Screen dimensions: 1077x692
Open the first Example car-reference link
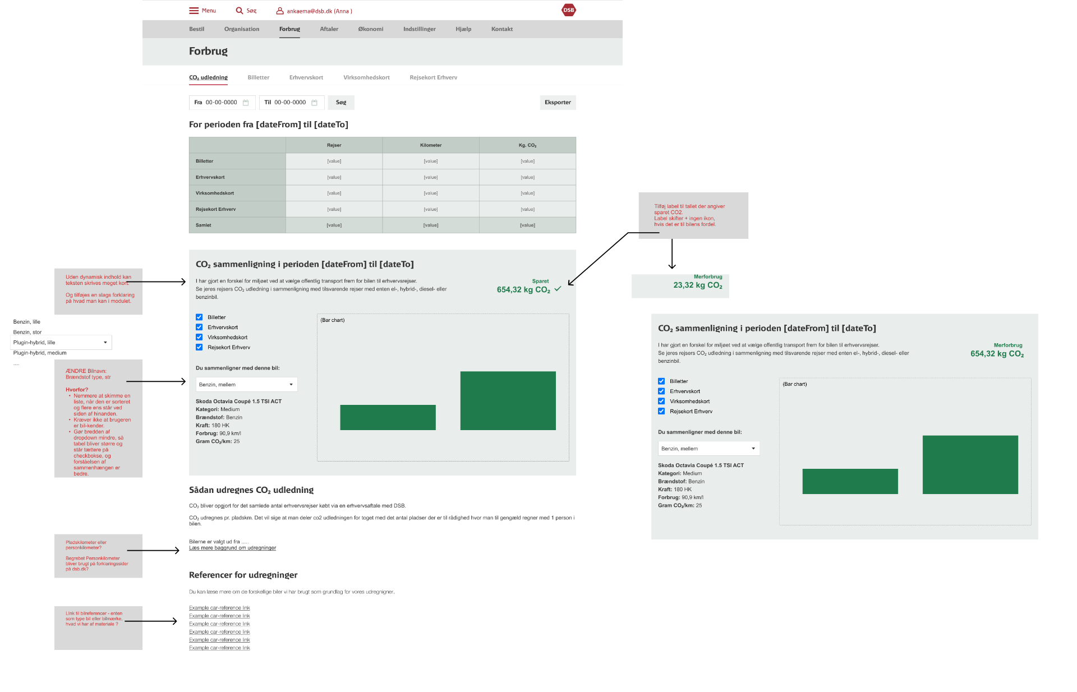(x=219, y=608)
